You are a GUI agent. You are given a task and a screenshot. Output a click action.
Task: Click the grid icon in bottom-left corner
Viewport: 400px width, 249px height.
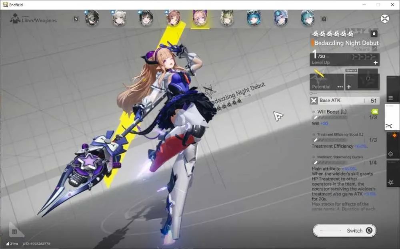[14, 231]
